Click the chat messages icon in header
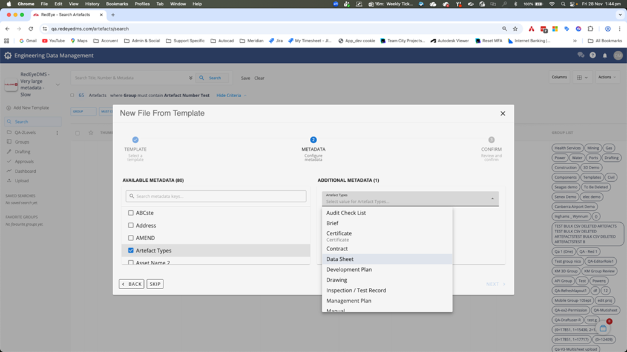This screenshot has height=352, width=627. (580, 56)
